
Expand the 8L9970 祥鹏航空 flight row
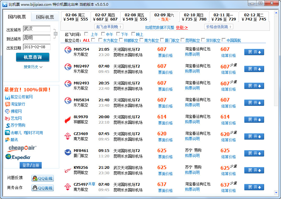254,120
